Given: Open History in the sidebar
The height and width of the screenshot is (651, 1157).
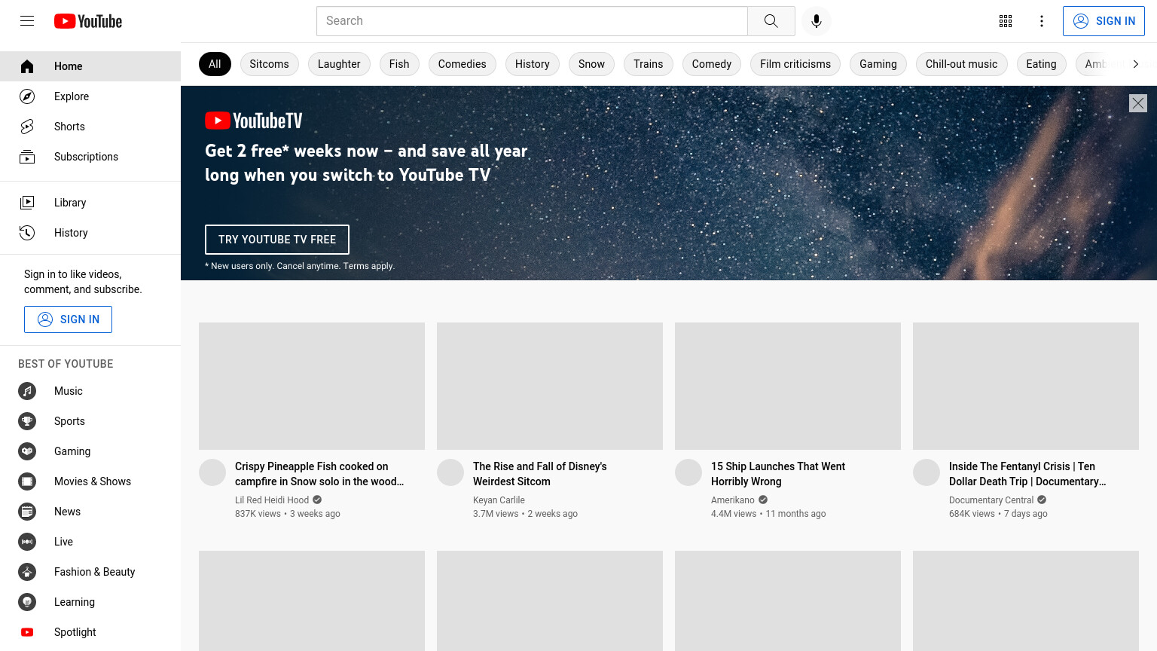Looking at the screenshot, I should [90, 233].
